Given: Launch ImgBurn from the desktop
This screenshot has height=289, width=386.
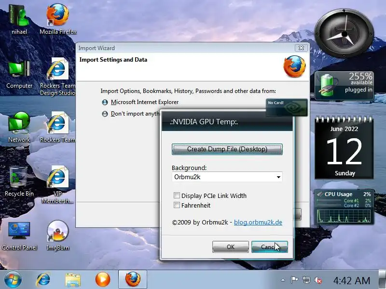Looking at the screenshot, I should 58,236.
